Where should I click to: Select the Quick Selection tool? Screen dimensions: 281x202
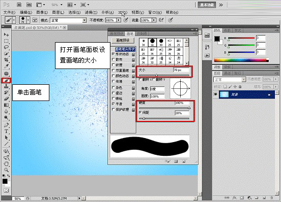pos(6,53)
